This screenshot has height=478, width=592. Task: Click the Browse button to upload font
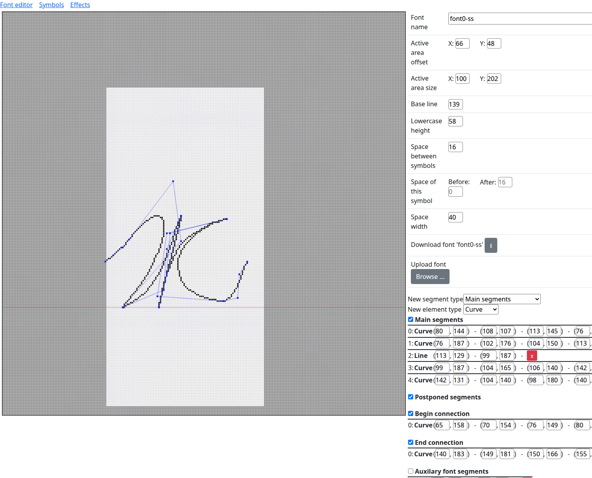[x=430, y=277]
